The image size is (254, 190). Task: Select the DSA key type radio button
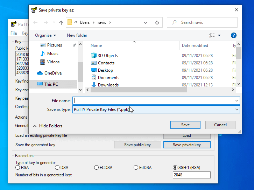57,168
